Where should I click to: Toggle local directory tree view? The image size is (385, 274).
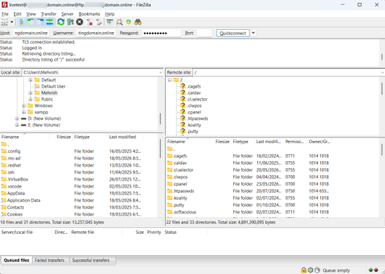pos(31,22)
